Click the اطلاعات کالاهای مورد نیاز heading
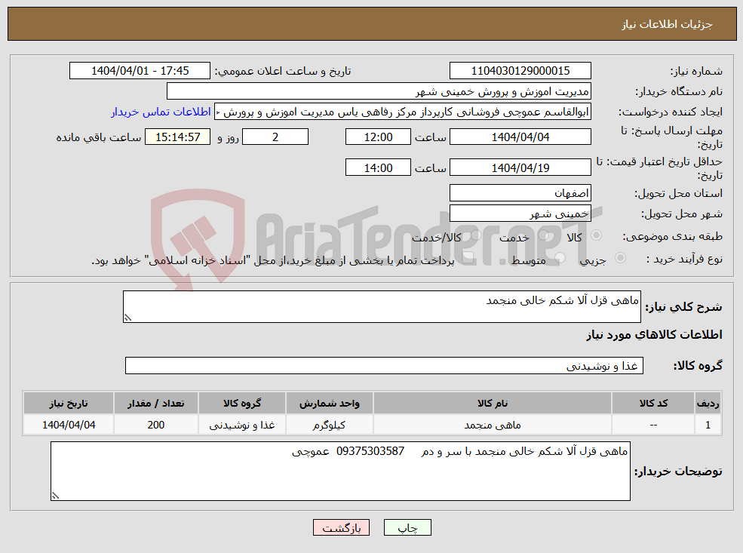743x553 pixels. [x=655, y=335]
